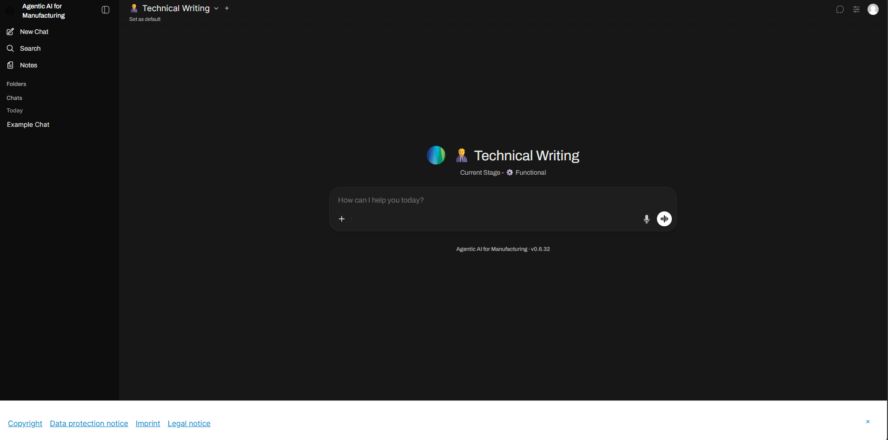Click Set as default link

click(x=145, y=19)
